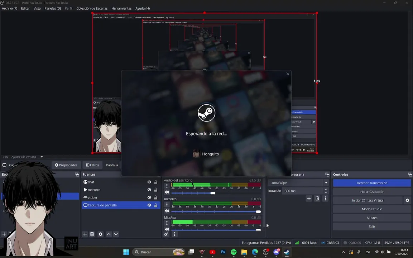Open the Windows Start menu
The height and width of the screenshot is (258, 413).
click(126, 252)
